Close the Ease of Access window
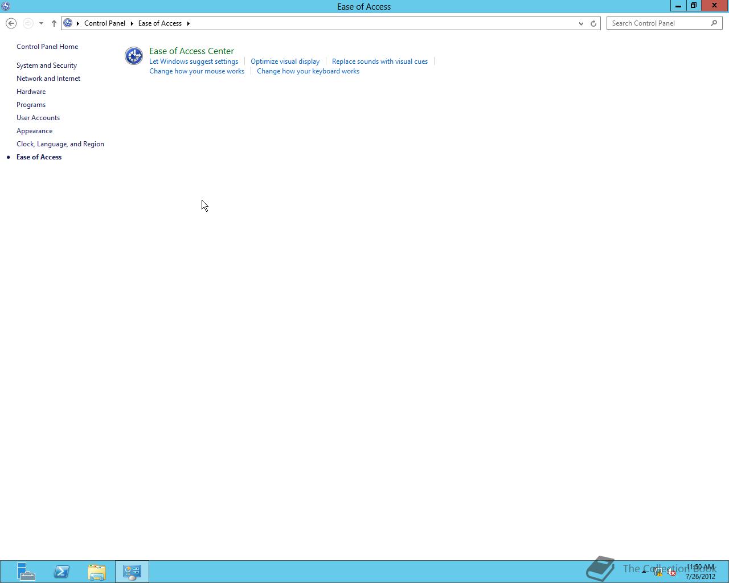Image resolution: width=729 pixels, height=583 pixels. (714, 6)
